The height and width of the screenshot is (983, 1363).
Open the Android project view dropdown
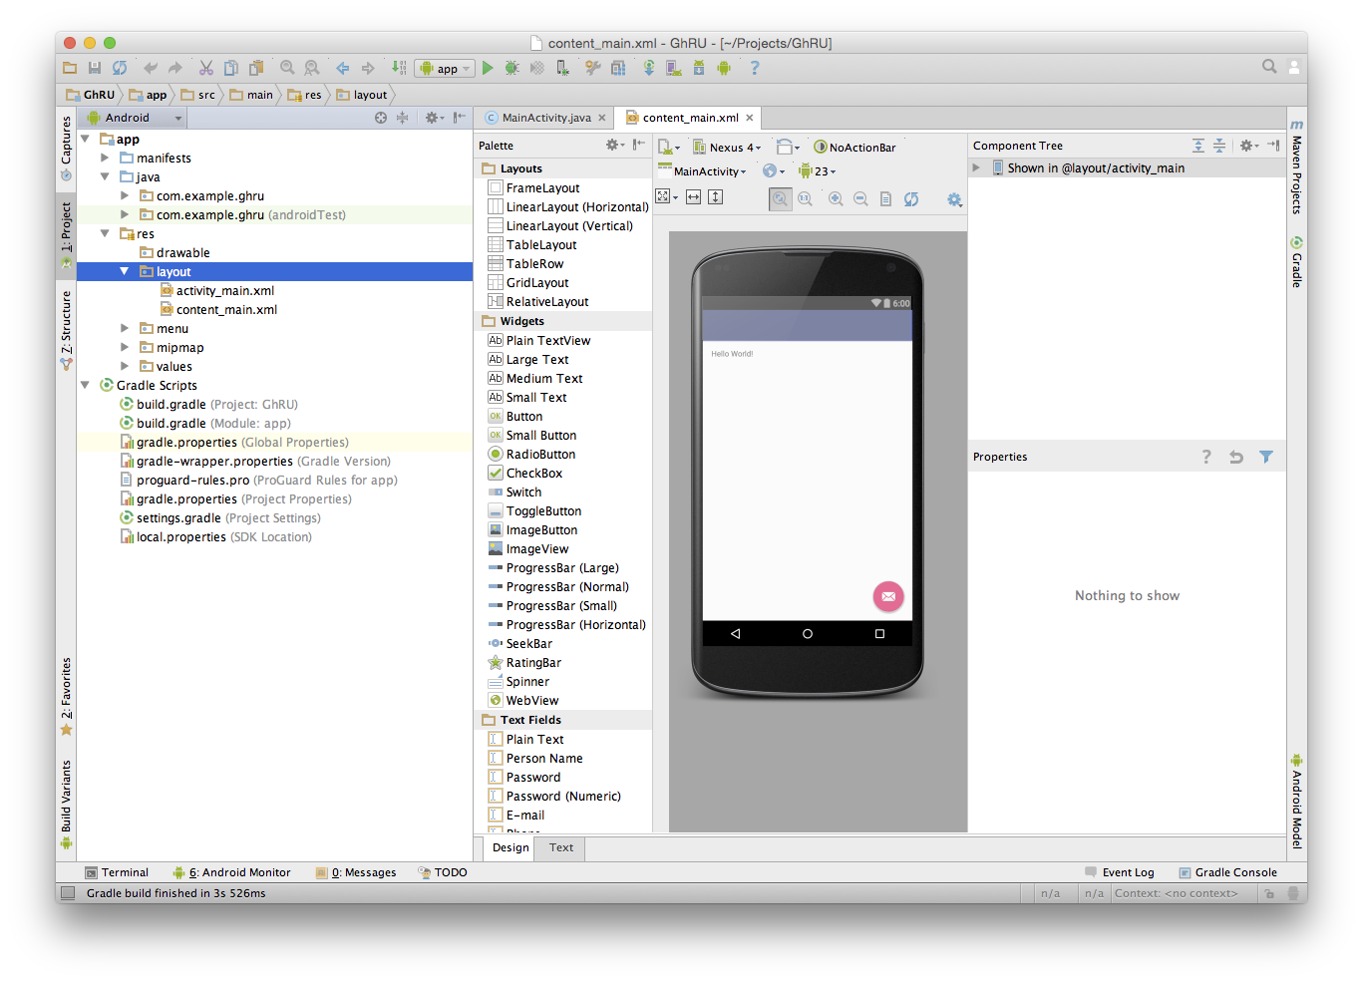click(135, 118)
